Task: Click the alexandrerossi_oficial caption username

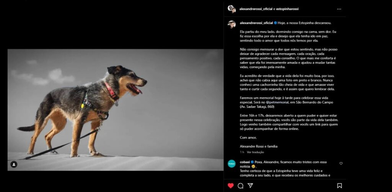Action: [256, 23]
